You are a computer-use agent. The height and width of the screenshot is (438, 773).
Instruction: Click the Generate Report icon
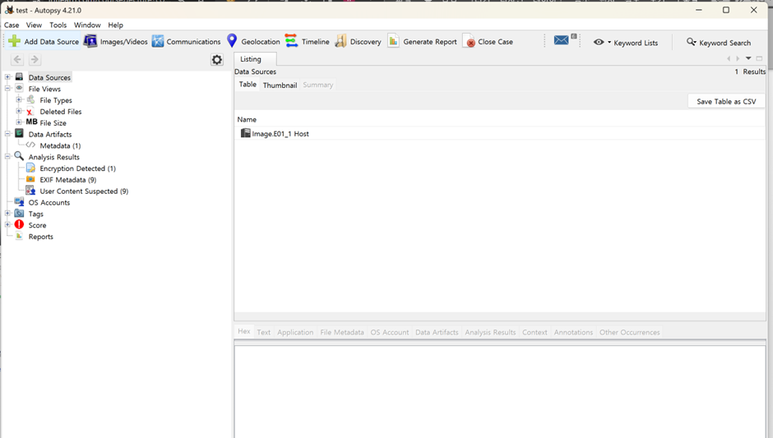pyautogui.click(x=393, y=41)
